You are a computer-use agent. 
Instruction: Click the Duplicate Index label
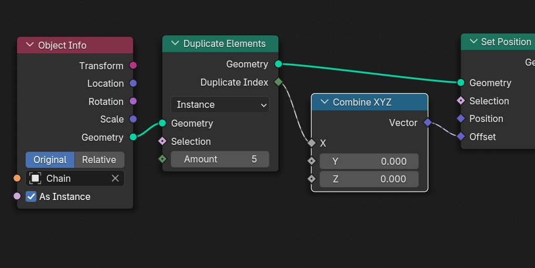(x=234, y=82)
